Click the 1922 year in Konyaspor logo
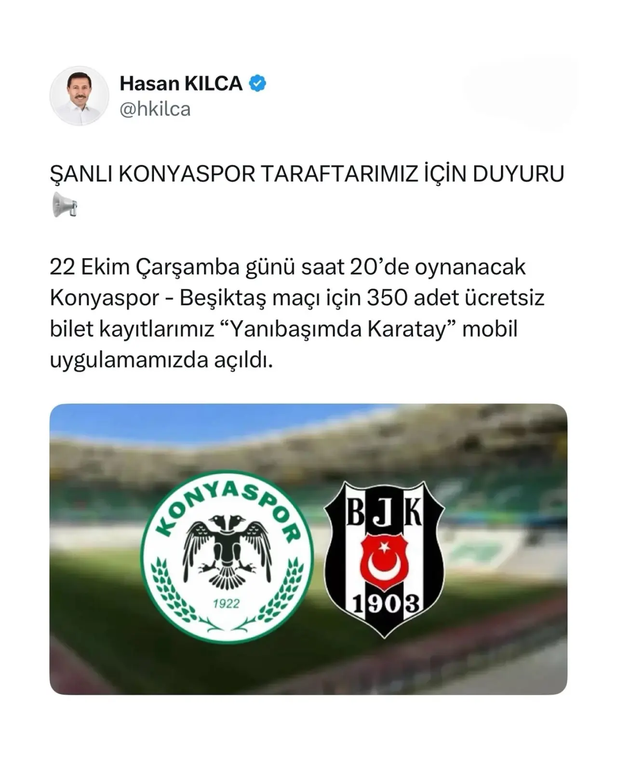Viewport: 617px width, 771px height. coord(227,603)
